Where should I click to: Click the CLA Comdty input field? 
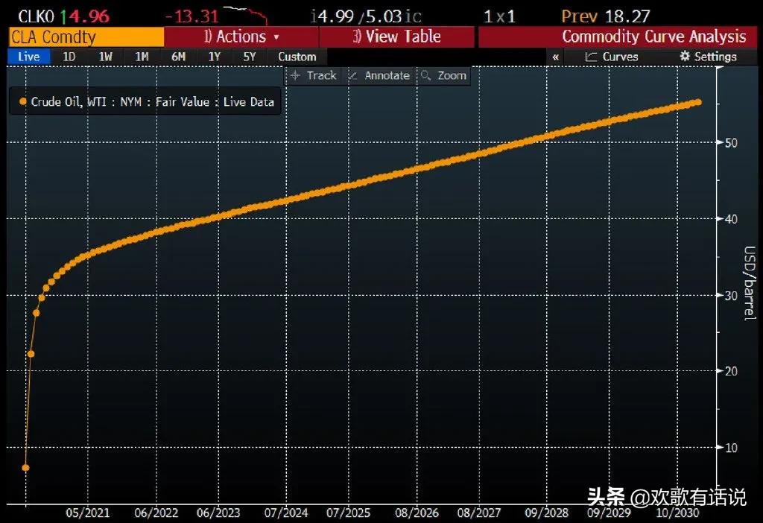point(86,37)
